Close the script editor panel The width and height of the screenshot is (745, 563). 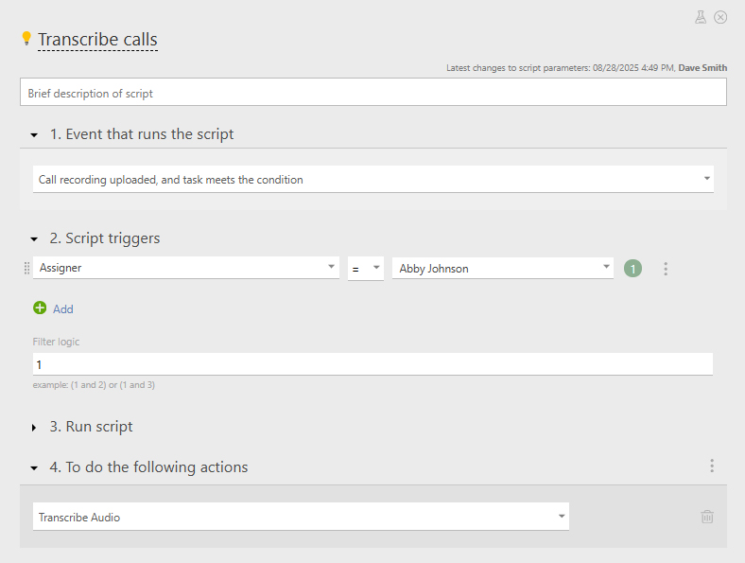tap(720, 17)
